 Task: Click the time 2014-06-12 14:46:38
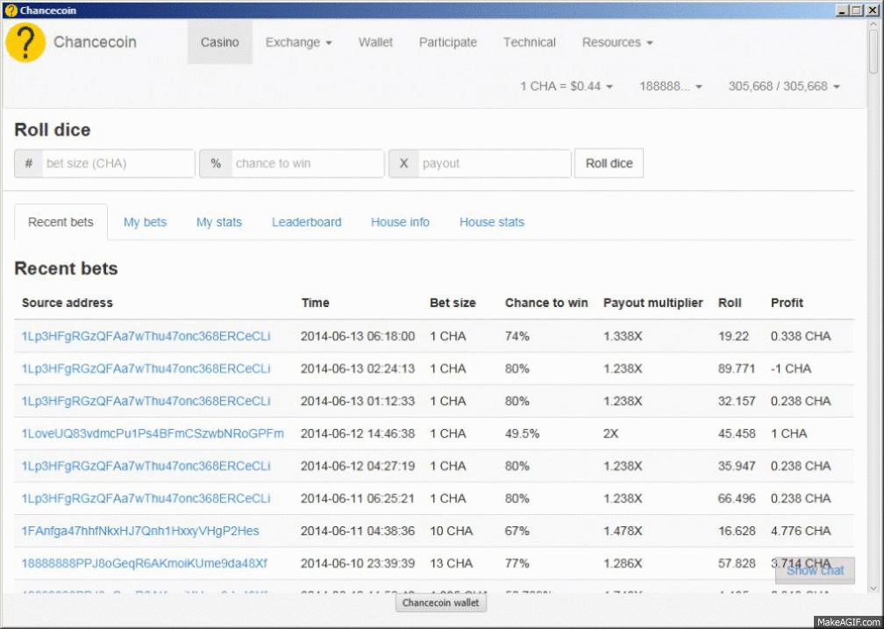[358, 434]
